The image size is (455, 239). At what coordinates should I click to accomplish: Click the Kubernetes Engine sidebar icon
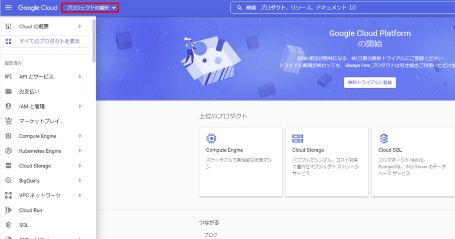tap(8, 151)
